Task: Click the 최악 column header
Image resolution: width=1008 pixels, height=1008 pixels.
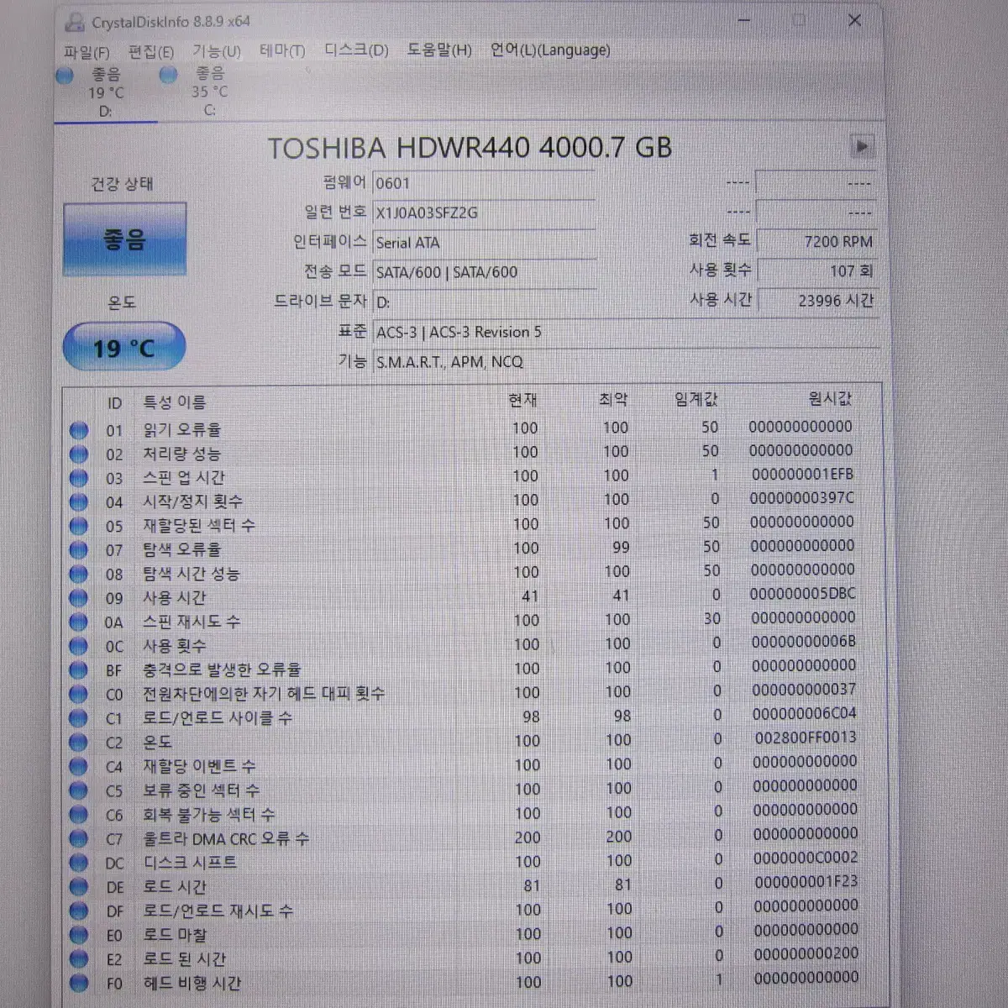Action: point(613,401)
